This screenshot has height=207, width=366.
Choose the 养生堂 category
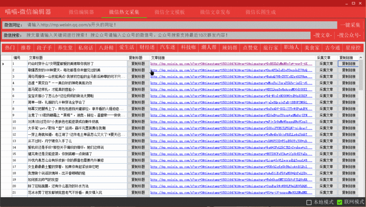(x=65, y=48)
